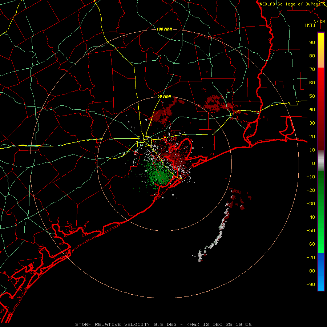Click the 10 value on the velocity scale
327x327 pixels.
[x=312, y=150]
